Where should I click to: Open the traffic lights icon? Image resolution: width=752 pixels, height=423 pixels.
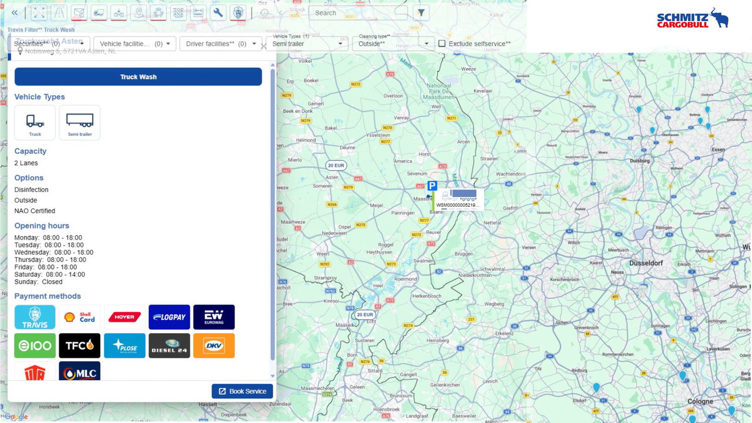pos(178,12)
